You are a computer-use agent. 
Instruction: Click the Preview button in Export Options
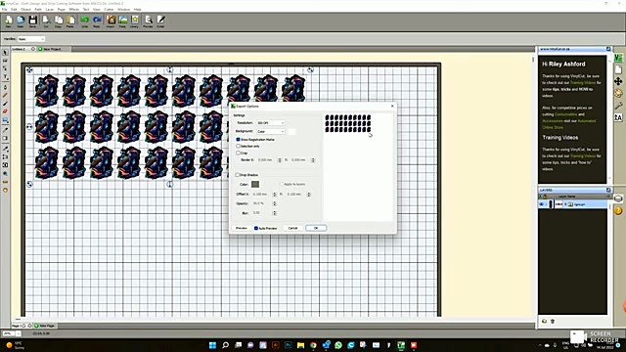point(242,228)
